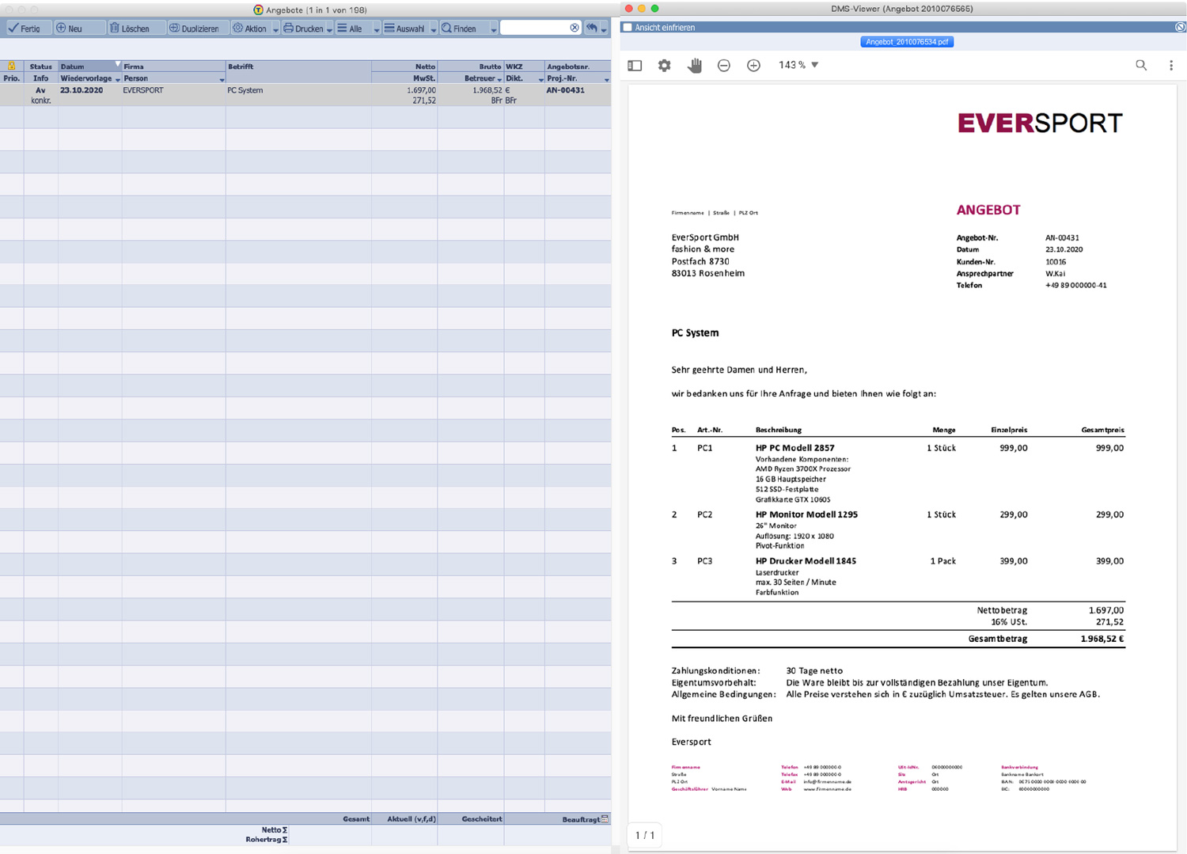Click the Aktuell (v,f,d) footer label
The width and height of the screenshot is (1187, 854).
[x=411, y=819]
